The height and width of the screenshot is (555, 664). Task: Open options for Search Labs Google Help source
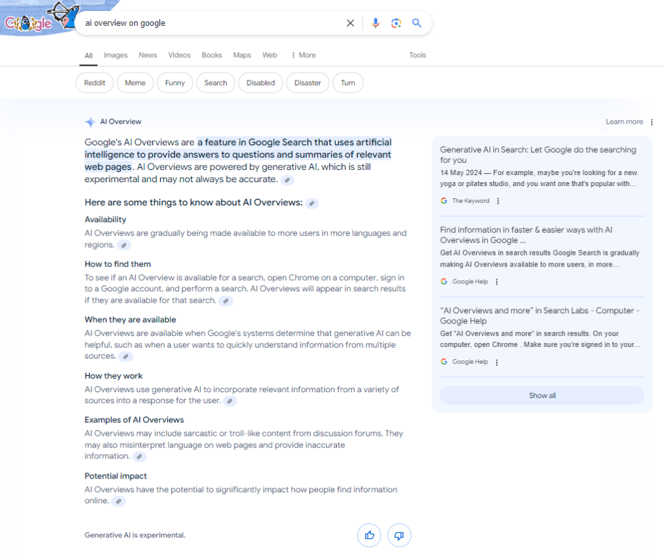coord(497,362)
